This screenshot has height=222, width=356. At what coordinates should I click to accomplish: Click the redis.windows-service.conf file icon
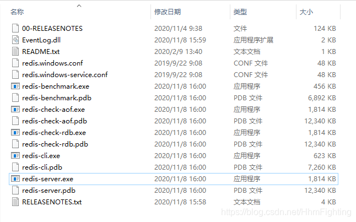(x=15, y=75)
